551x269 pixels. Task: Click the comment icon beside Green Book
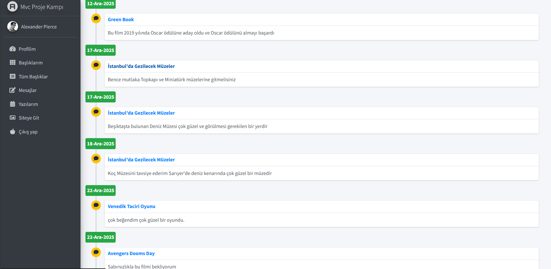click(96, 19)
